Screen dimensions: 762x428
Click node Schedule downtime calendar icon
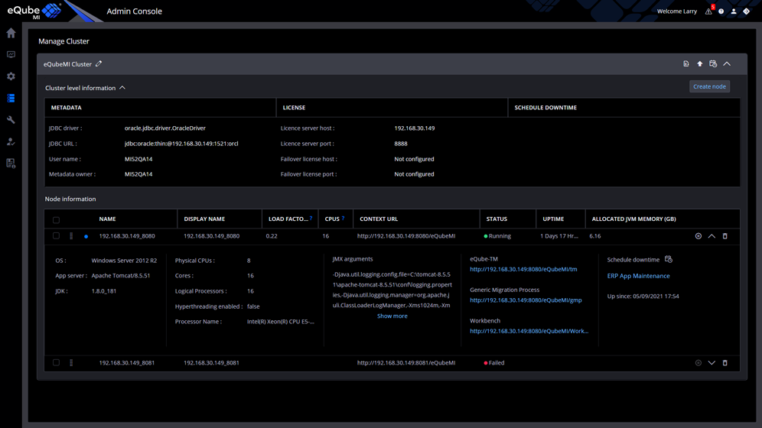669,259
